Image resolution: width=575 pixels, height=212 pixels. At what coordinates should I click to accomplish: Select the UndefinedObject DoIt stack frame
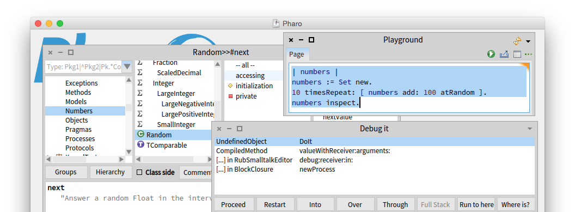click(375, 141)
